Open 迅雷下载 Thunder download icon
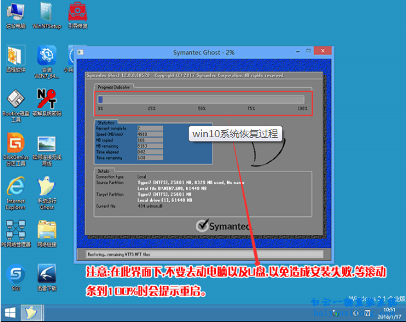406x322 pixels. (46, 274)
